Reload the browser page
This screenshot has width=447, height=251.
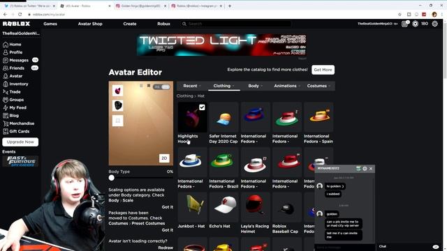[20, 14]
